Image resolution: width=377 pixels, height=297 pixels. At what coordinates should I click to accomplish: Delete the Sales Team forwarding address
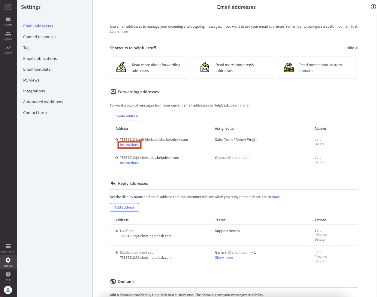click(x=319, y=144)
